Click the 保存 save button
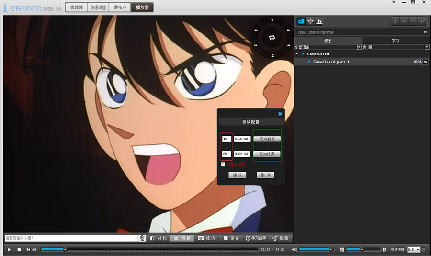 point(231,238)
